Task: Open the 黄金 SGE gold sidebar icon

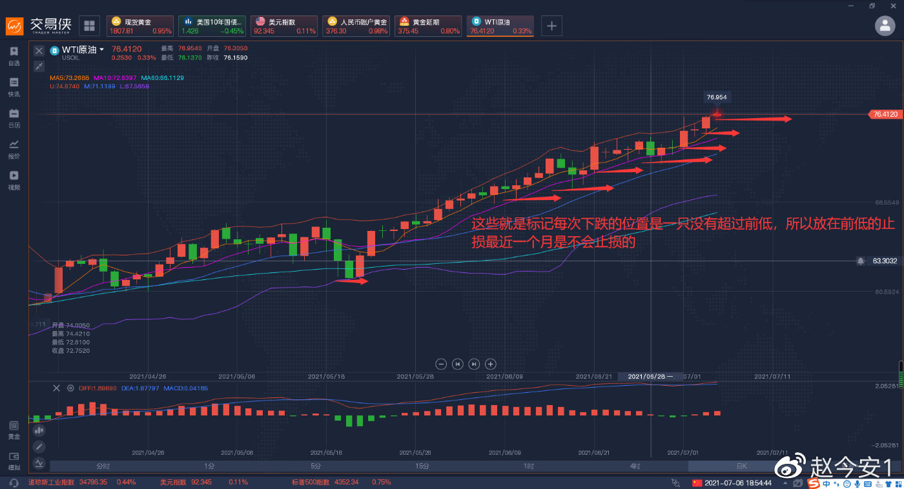Action: click(x=14, y=430)
